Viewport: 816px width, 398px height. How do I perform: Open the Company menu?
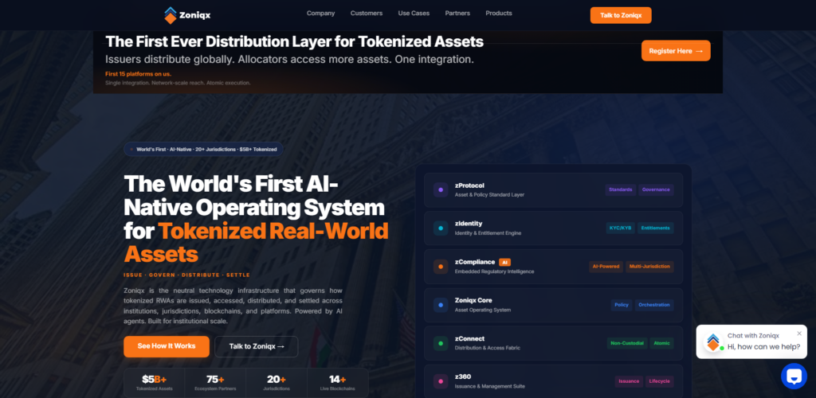coord(320,14)
